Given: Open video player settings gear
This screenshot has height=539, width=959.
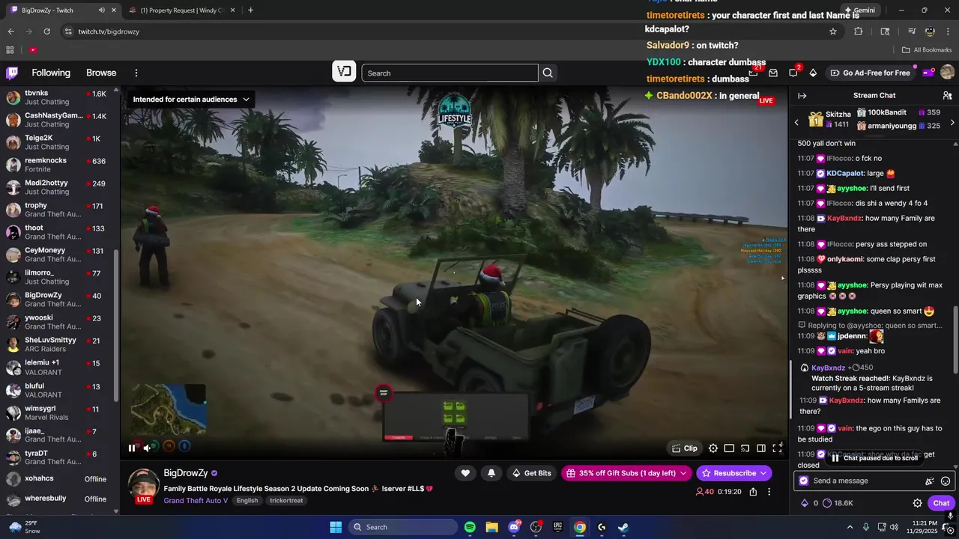Looking at the screenshot, I should point(713,448).
